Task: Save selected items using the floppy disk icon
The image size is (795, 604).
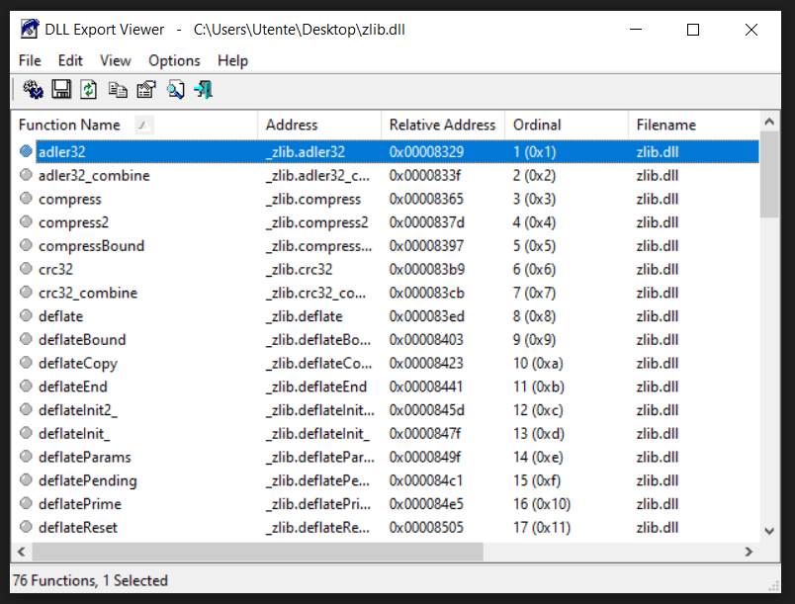Action: pyautogui.click(x=59, y=89)
